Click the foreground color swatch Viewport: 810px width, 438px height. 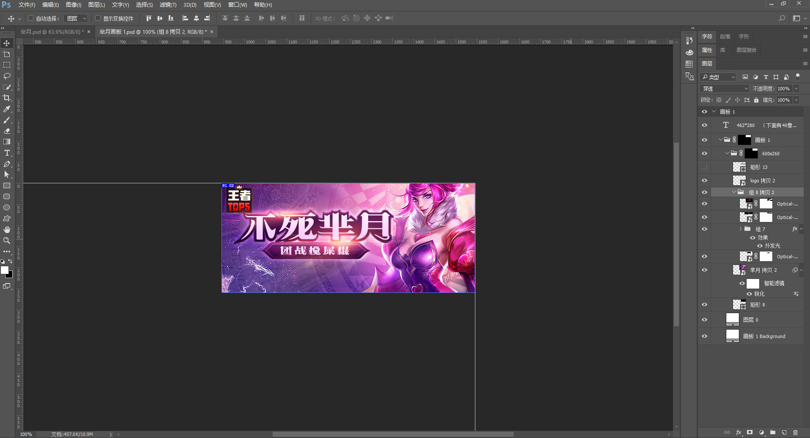pyautogui.click(x=4, y=270)
